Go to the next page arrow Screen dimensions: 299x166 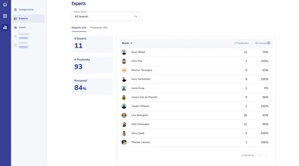pos(266,155)
